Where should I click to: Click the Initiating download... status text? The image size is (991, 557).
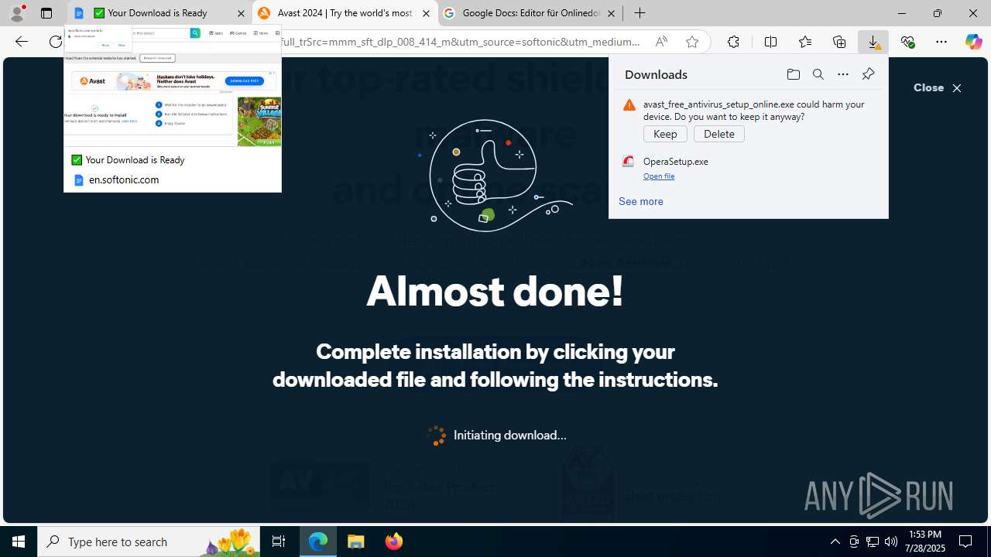tap(509, 436)
